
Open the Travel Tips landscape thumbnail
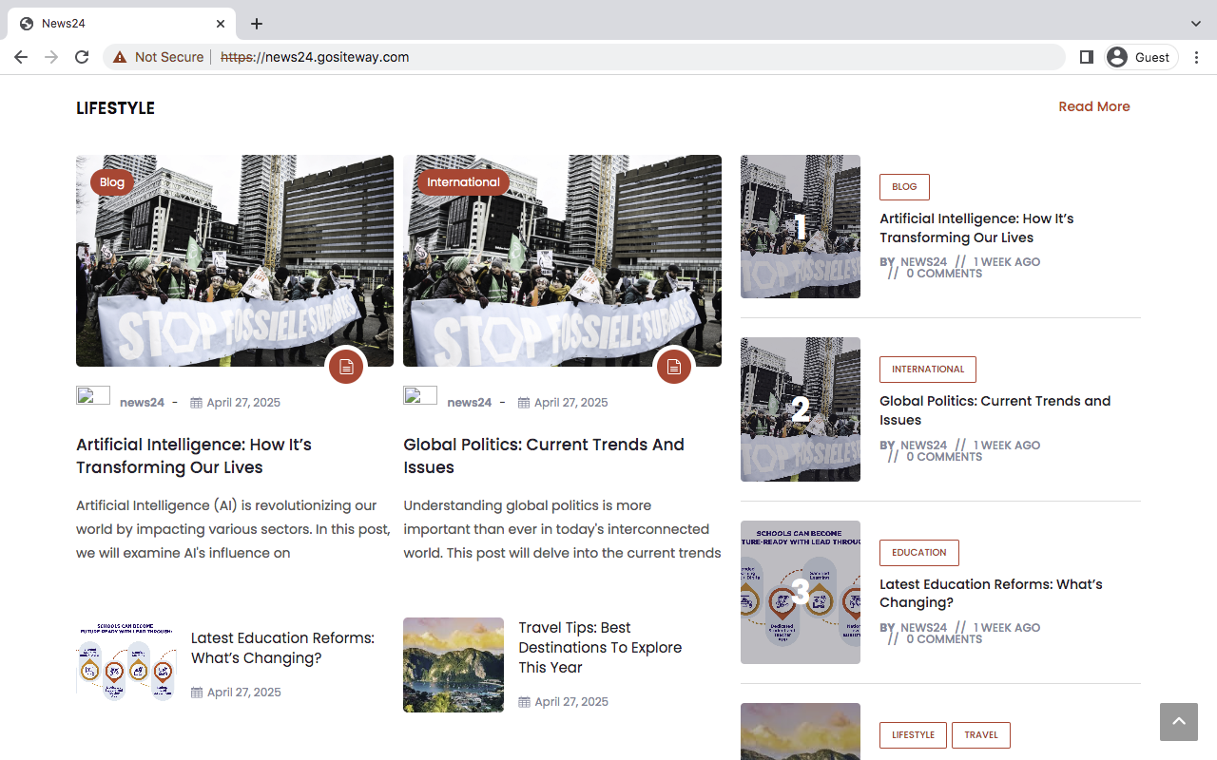click(x=454, y=665)
